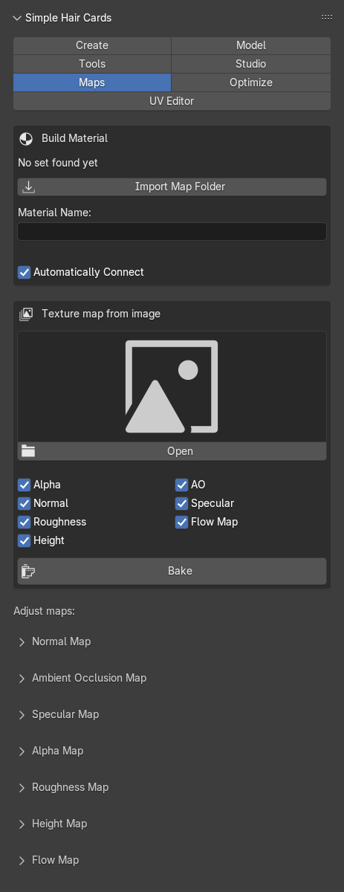Image resolution: width=344 pixels, height=892 pixels.
Task: Disable Automatically Connect checkbox
Action: tap(25, 272)
